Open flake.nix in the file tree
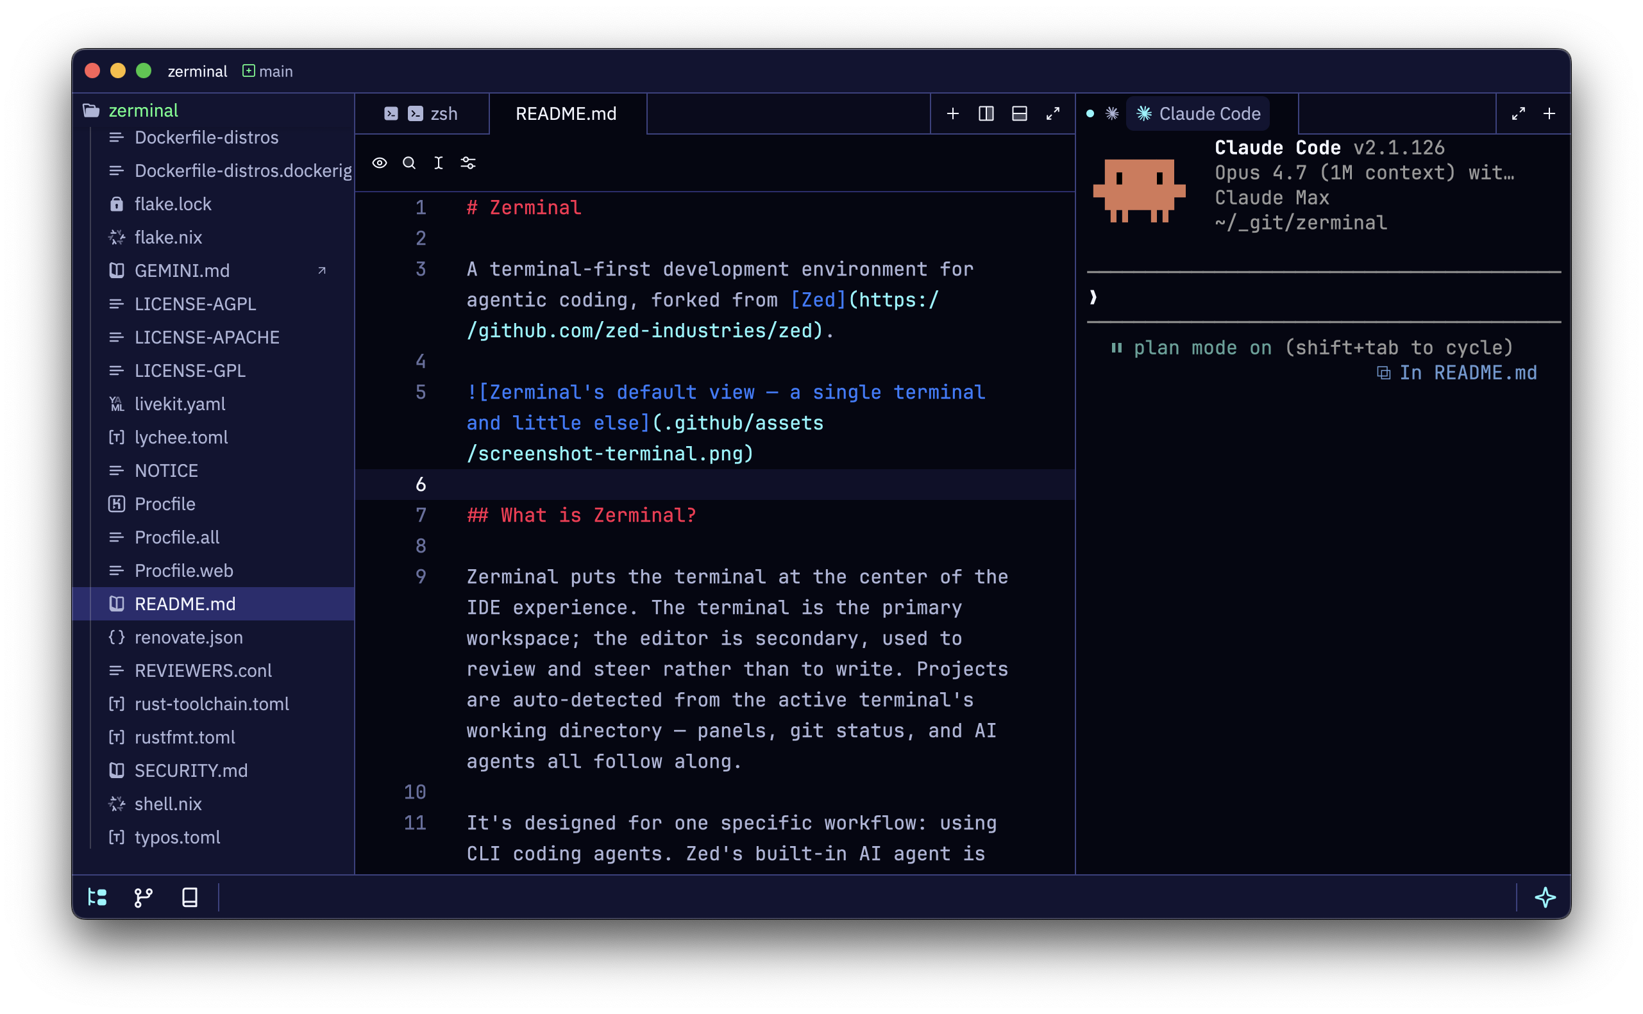 [x=214, y=237]
